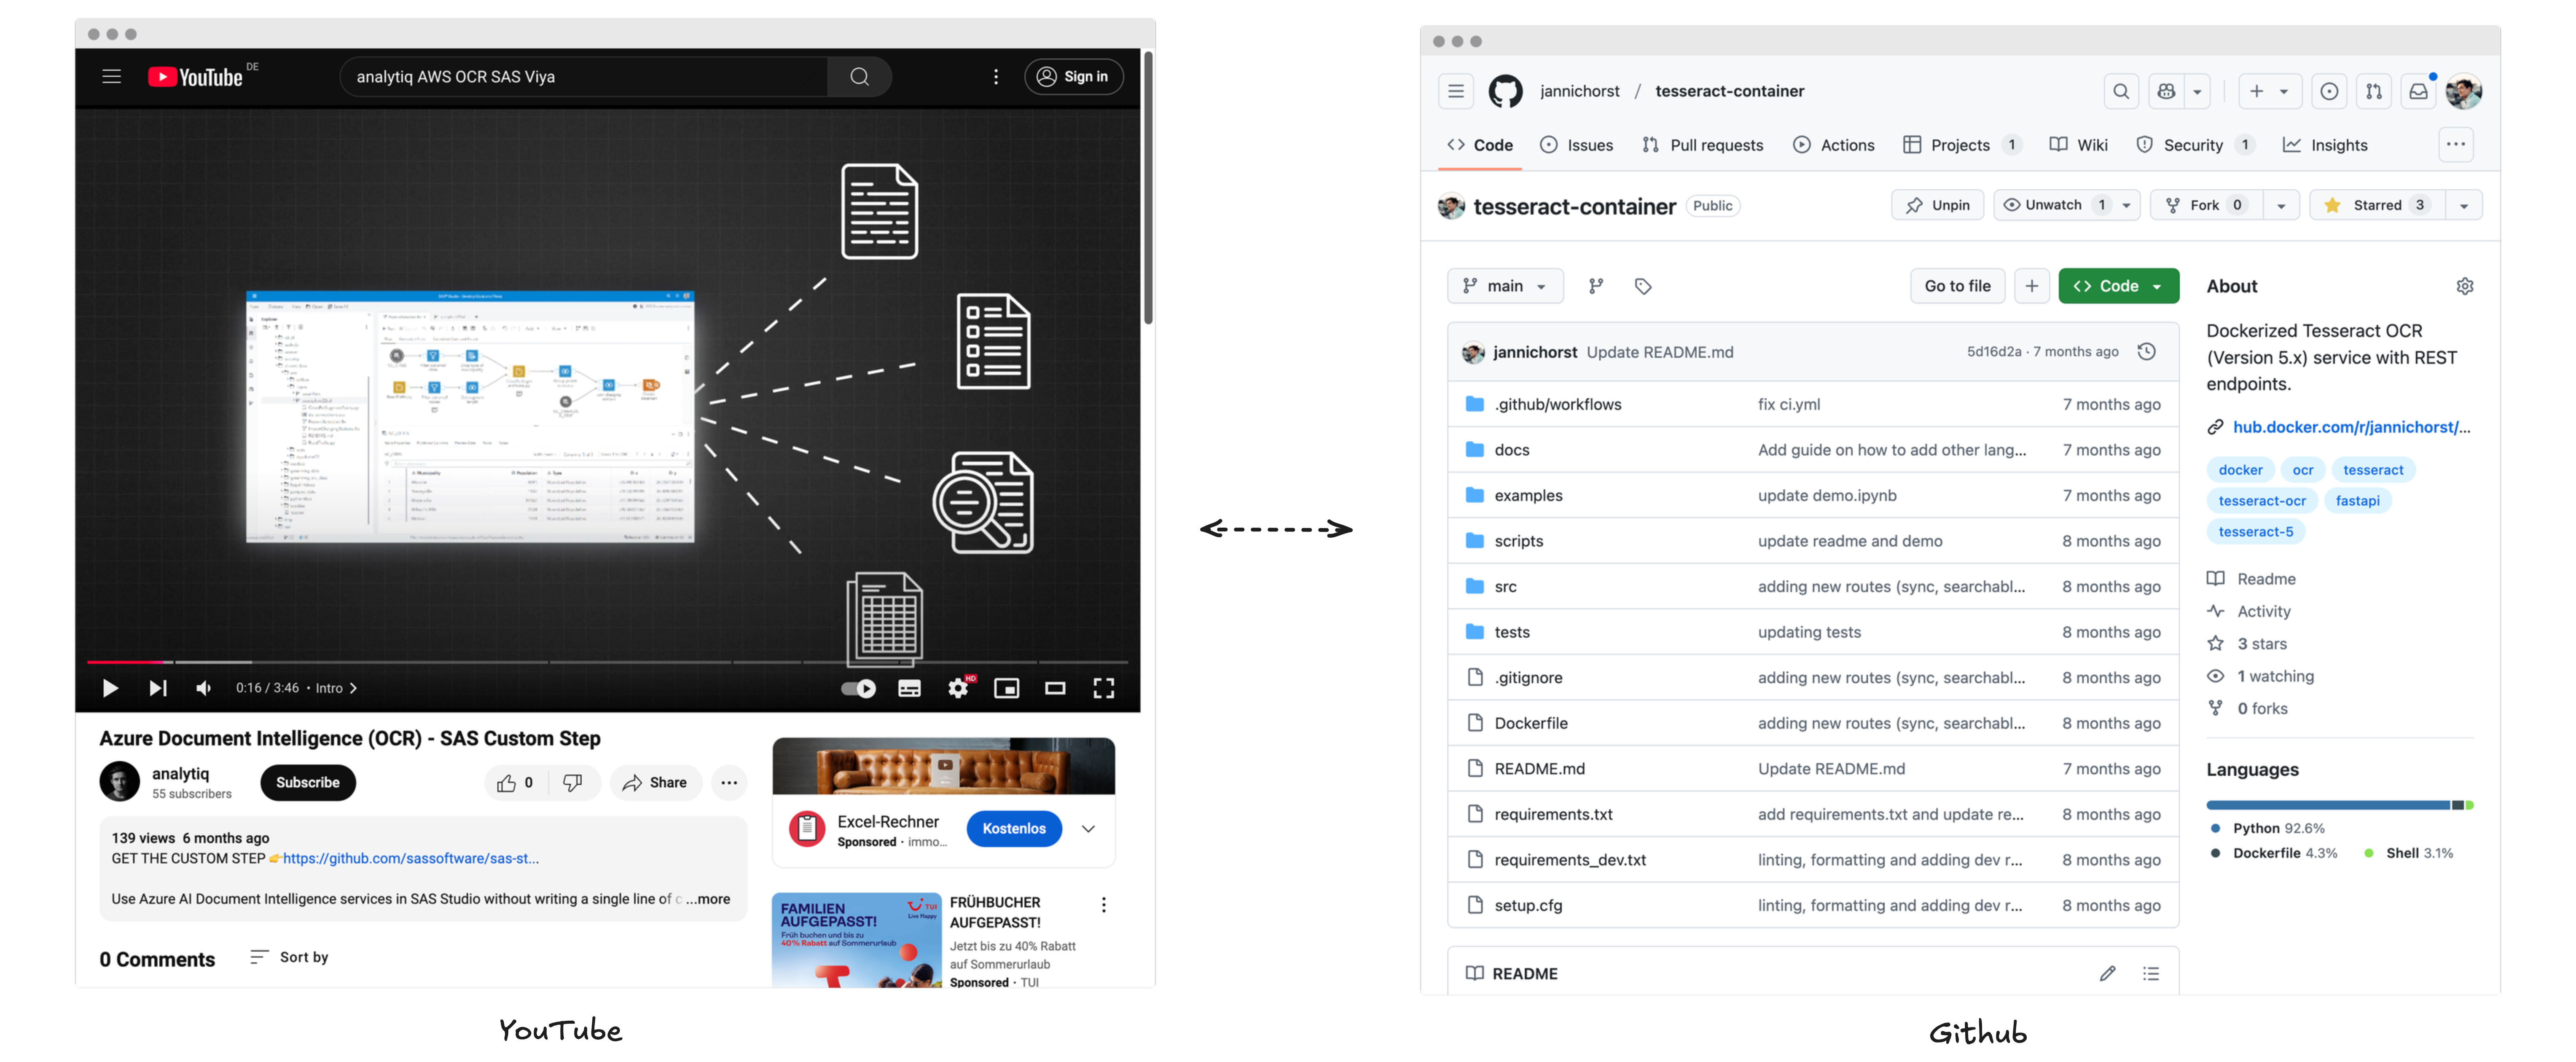2576x1062 pixels.
Task: Click the GitHub notifications inbox icon
Action: coord(2418,91)
